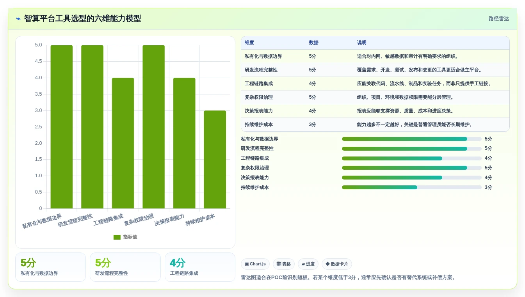Click the page title 智算平台工具选型的六维能力模型
This screenshot has height=297, width=525.
(82, 19)
